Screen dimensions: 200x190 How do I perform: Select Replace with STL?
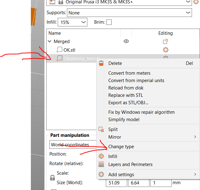coord(148,95)
